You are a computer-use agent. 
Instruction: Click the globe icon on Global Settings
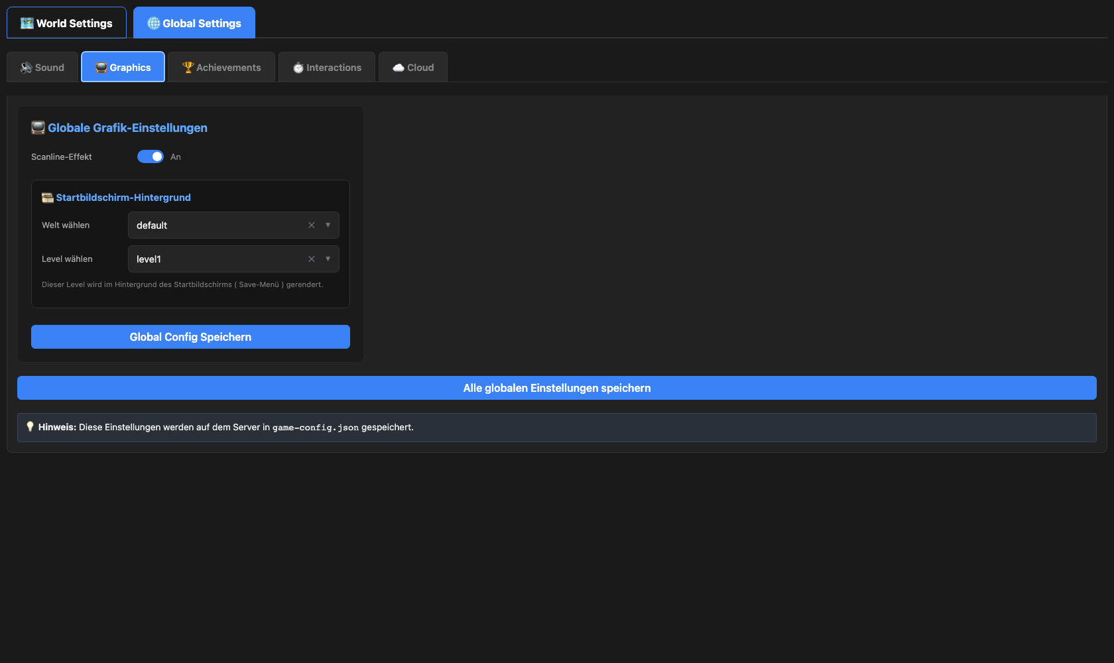pos(153,23)
